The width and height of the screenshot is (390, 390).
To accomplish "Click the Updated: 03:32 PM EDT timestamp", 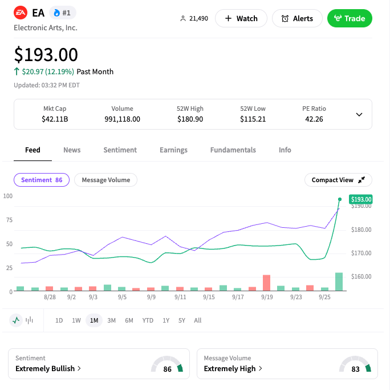I will click(47, 85).
